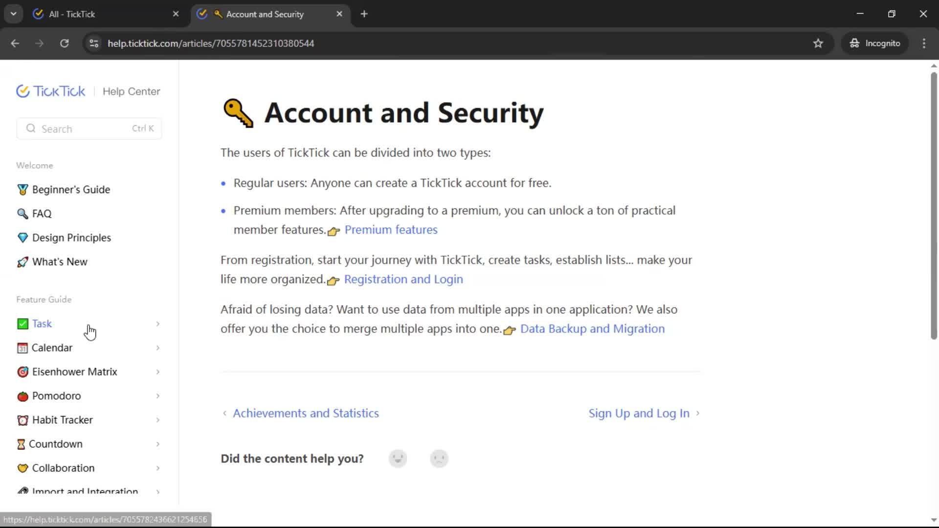Click the sad face feedback icon
Viewport: 939px width, 528px height.
439,459
